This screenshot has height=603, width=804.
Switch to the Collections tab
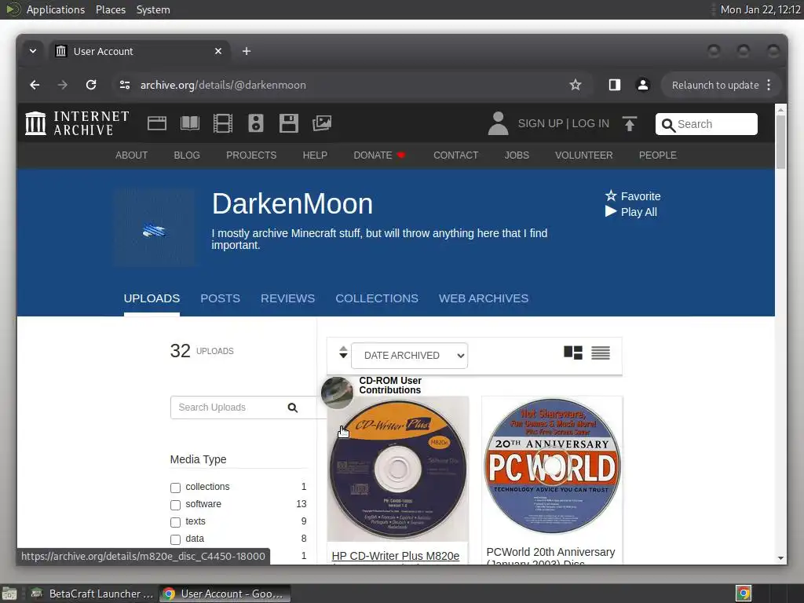click(x=377, y=298)
